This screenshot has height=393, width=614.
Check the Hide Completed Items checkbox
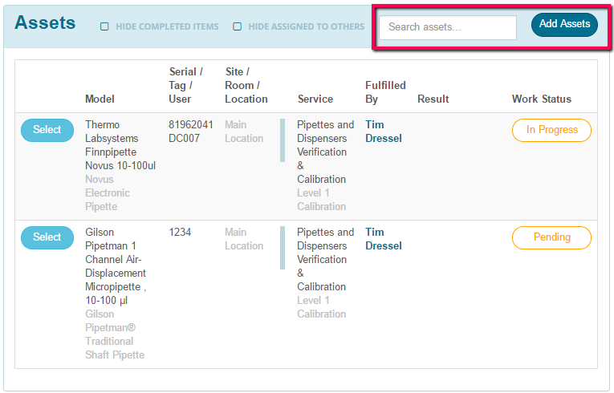click(x=104, y=26)
